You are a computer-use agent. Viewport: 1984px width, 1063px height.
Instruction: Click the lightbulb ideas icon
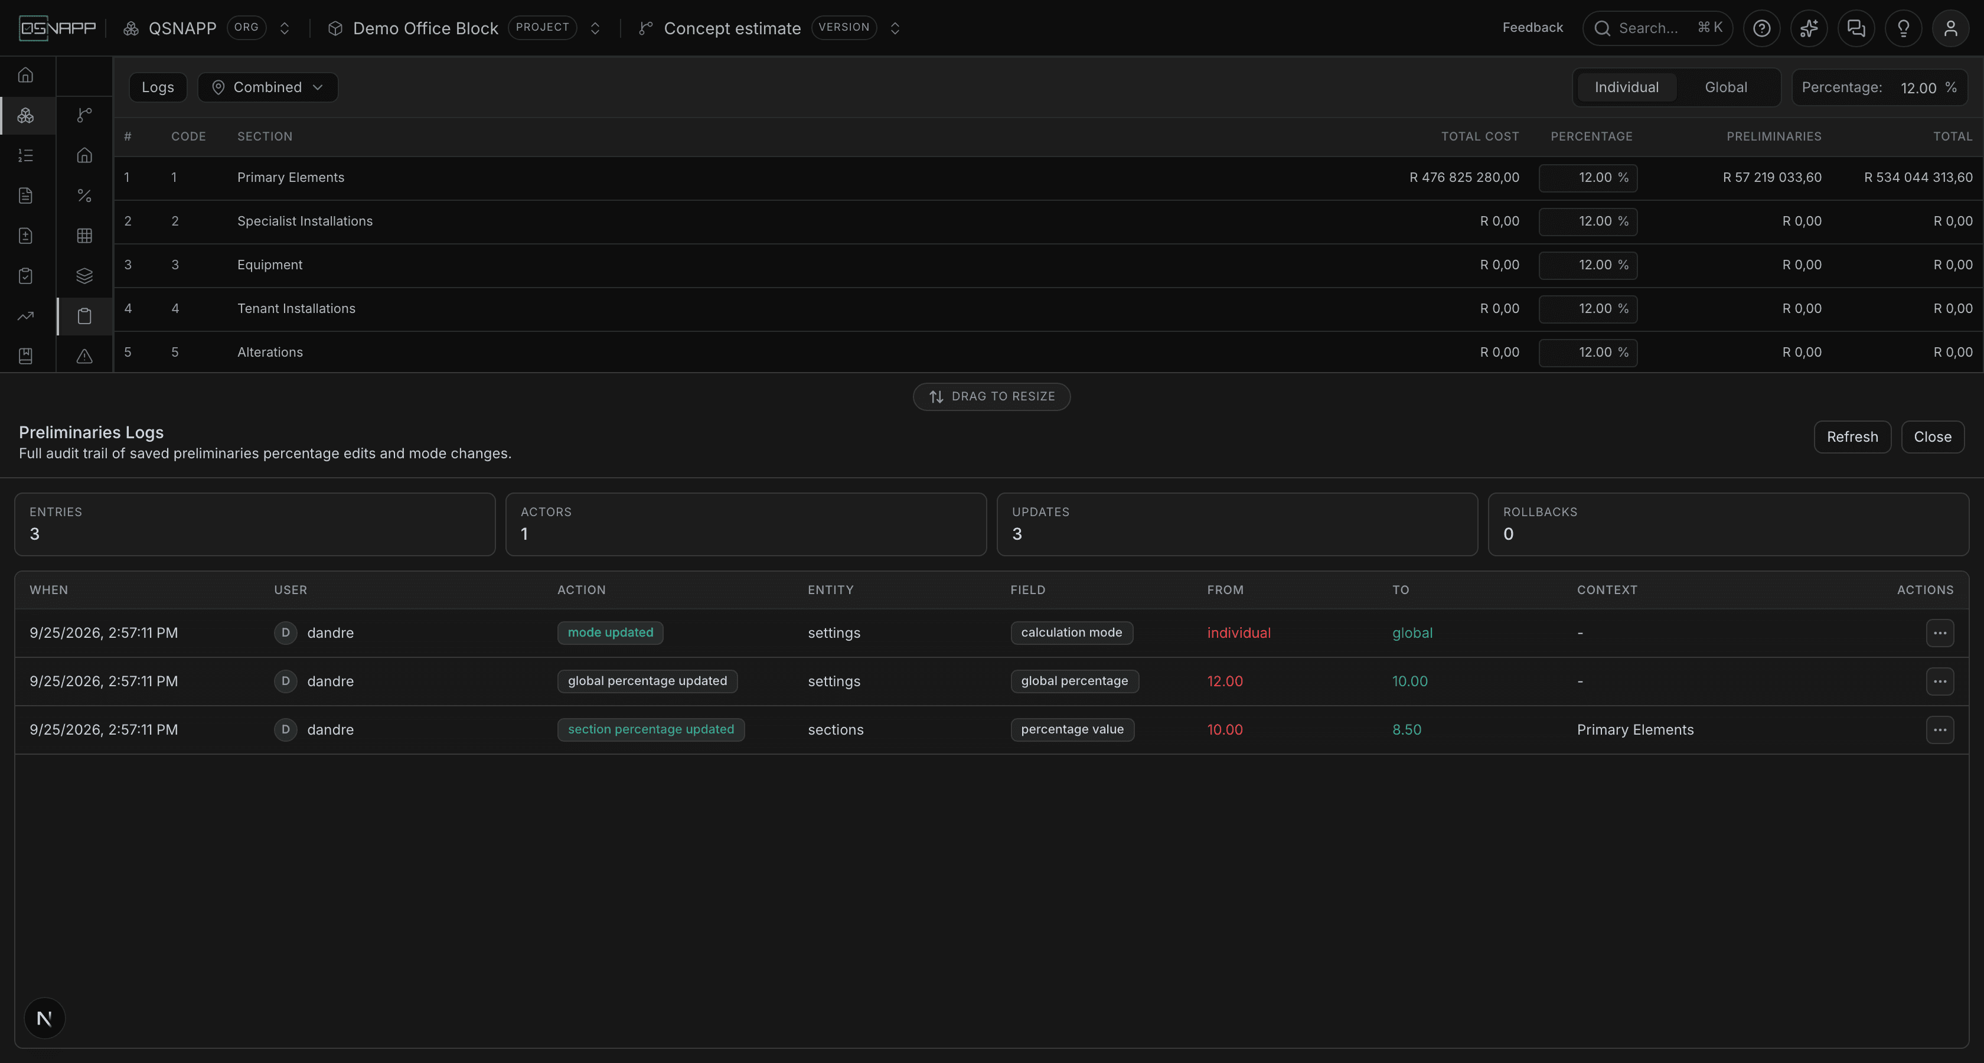1903,28
